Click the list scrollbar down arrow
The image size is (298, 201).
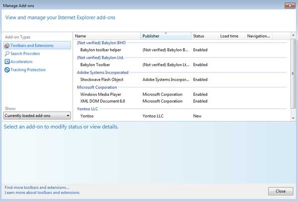coord(293,118)
